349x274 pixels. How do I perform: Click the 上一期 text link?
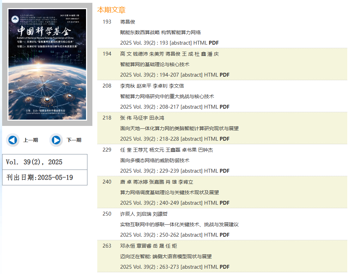[31, 140]
